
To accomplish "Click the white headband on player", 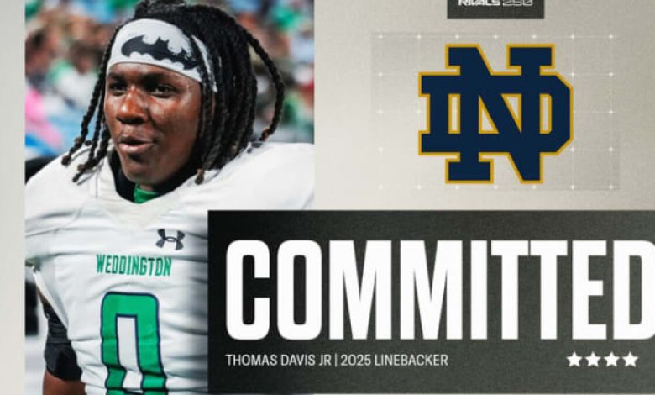I will pos(161,52).
